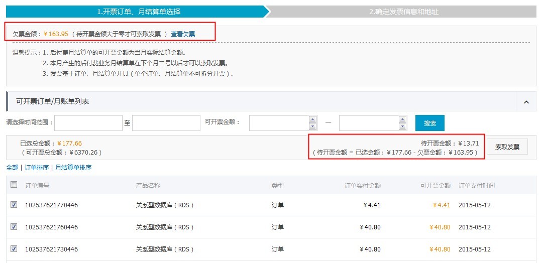Select the 全部 filter link
The image size is (544, 263).
(12, 168)
